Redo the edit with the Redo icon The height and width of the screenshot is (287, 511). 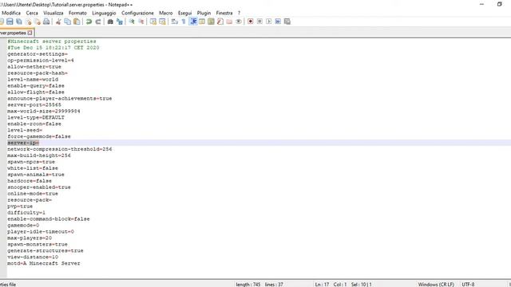[97, 22]
